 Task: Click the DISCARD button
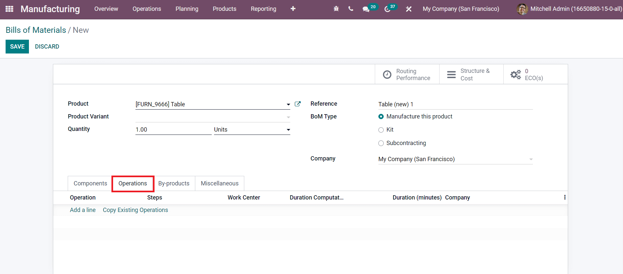(47, 47)
